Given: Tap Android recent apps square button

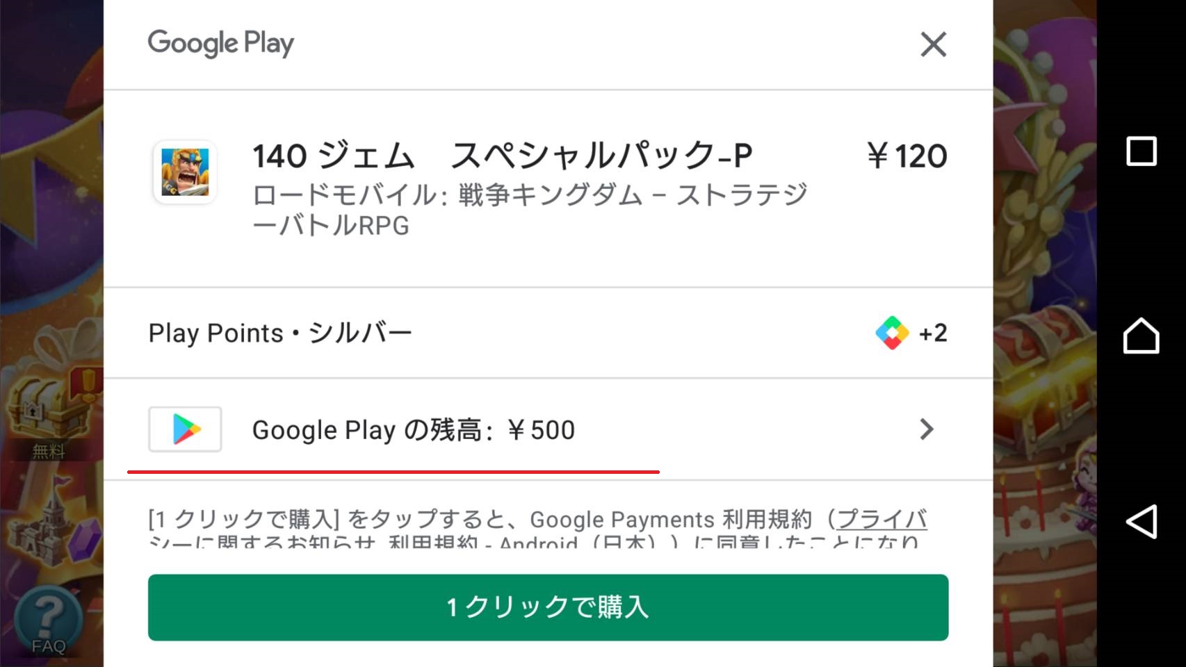Looking at the screenshot, I should coord(1141,151).
